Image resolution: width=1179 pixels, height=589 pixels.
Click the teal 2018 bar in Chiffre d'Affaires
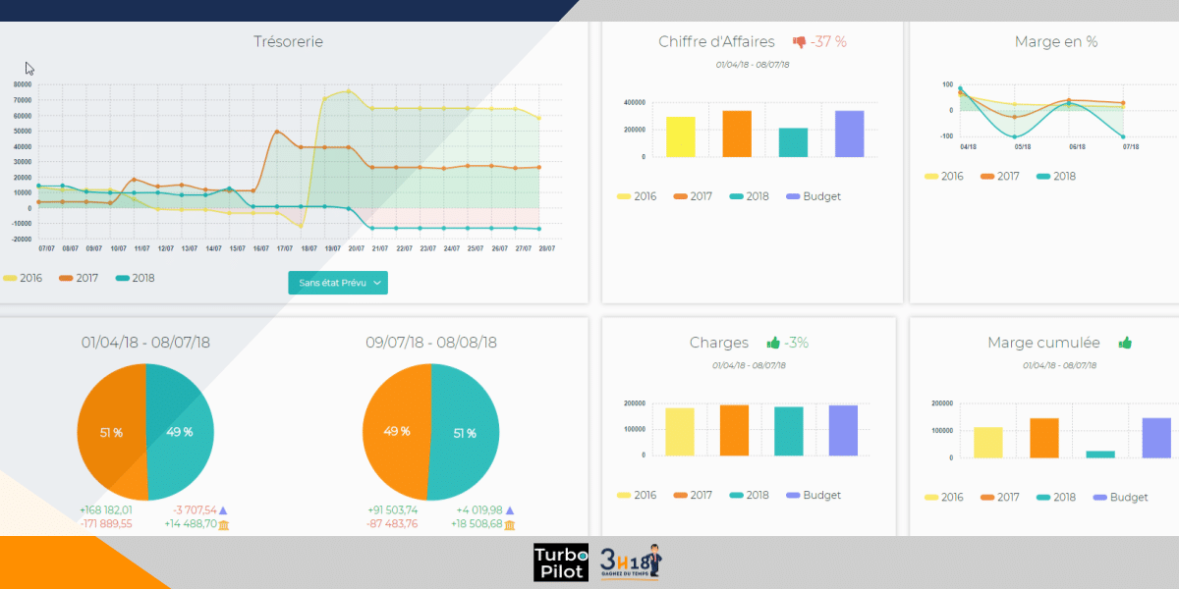[793, 142]
